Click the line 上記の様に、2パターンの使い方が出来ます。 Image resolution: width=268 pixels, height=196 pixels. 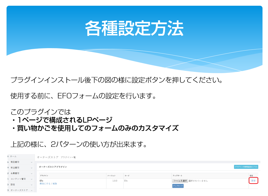(x=79, y=144)
